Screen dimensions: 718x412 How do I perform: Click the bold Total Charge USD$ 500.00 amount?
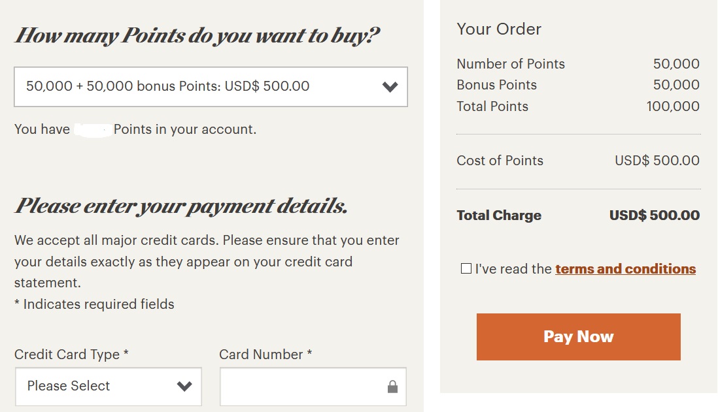655,215
